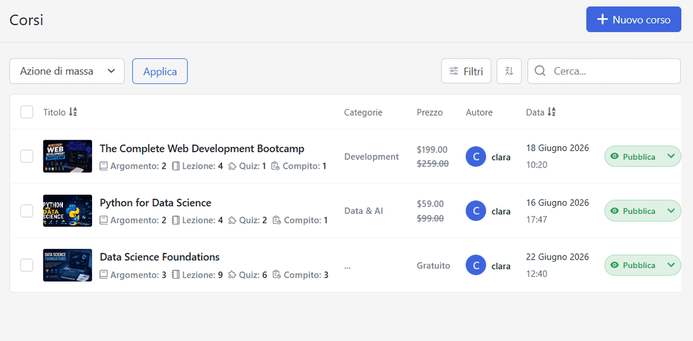Click Argomento icon under Data Science Foundations

click(104, 275)
